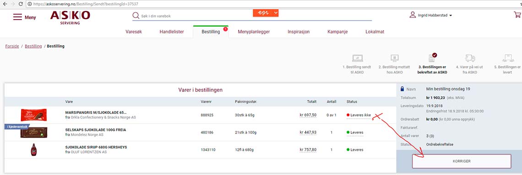Open SELSKAPS SJOKOLADE 100G FREIA link
522x175 pixels.
pos(96,130)
